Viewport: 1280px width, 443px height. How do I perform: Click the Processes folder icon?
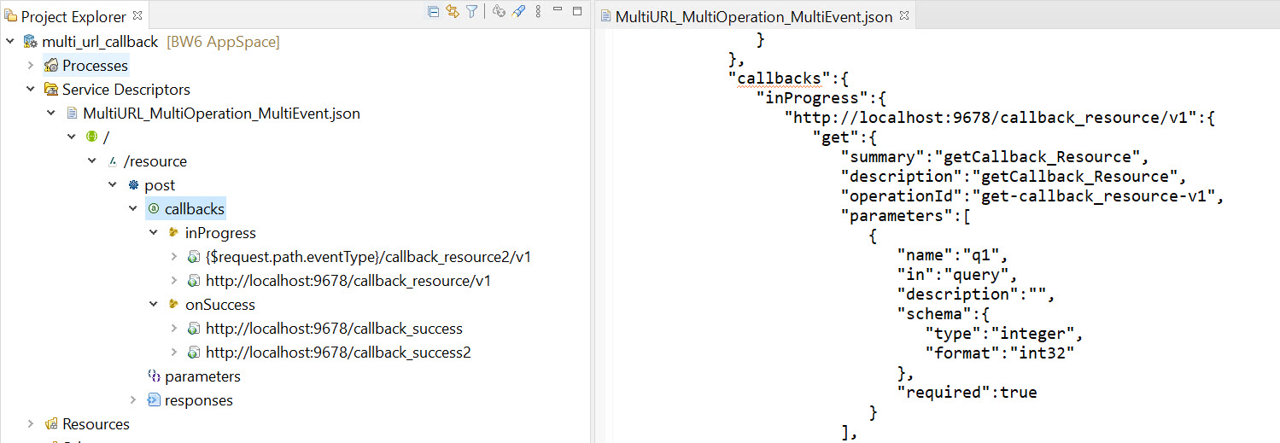[x=50, y=66]
